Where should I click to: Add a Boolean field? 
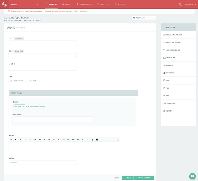click(x=179, y=73)
